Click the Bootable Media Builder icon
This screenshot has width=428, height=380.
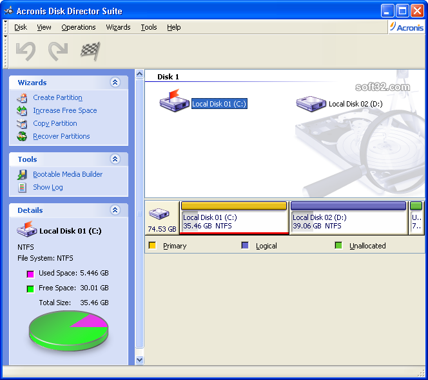click(x=22, y=175)
